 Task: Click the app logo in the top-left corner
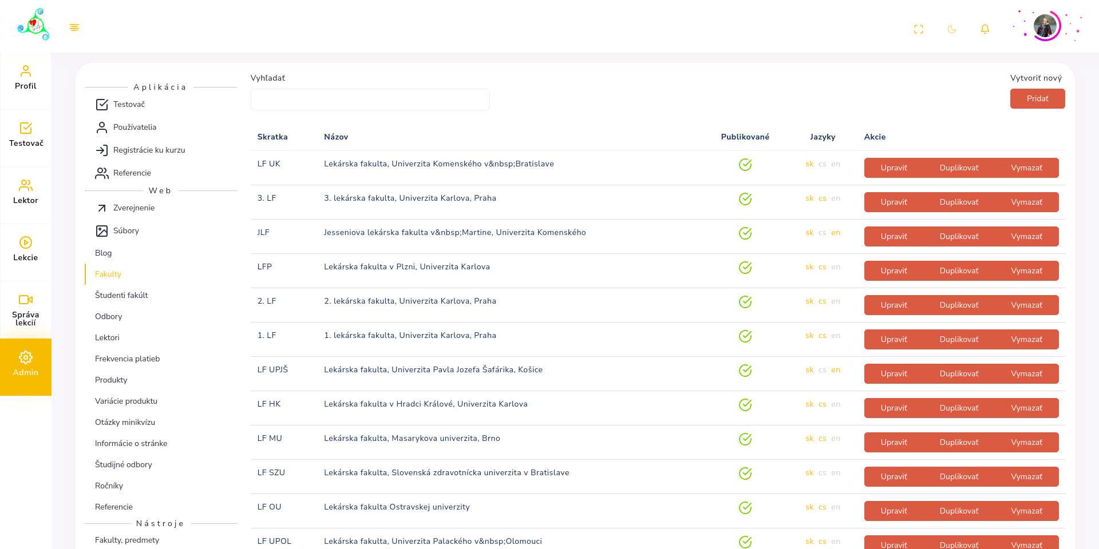[x=33, y=25]
